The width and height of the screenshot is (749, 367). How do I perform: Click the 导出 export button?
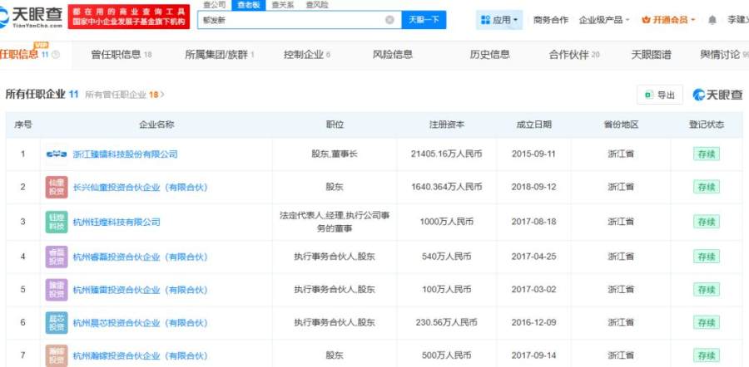click(x=660, y=95)
